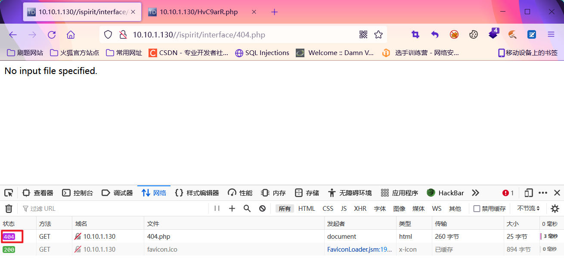Filter requests by 图像
Screen dimensions: 564x268
pos(399,209)
